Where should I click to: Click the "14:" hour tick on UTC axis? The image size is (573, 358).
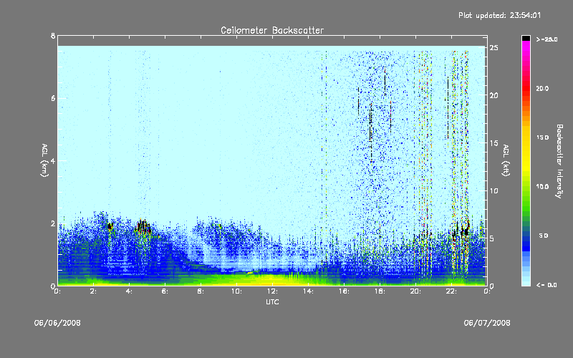click(x=308, y=291)
